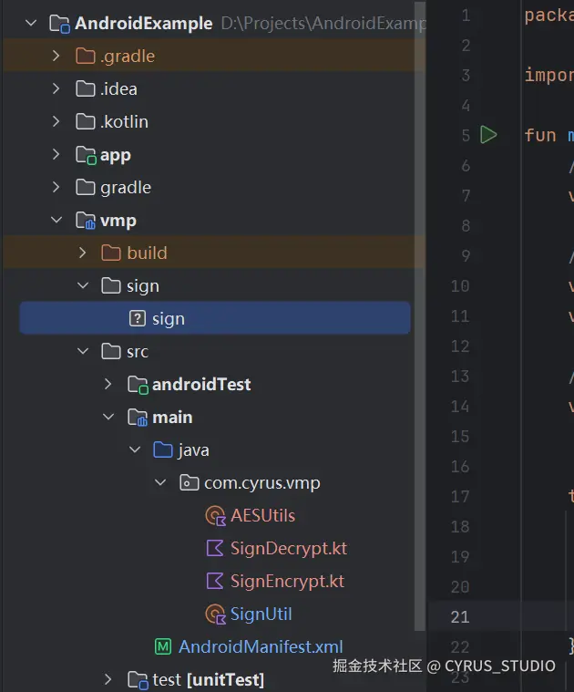Expand the .gradle folder
The width and height of the screenshot is (574, 692).
coord(56,56)
